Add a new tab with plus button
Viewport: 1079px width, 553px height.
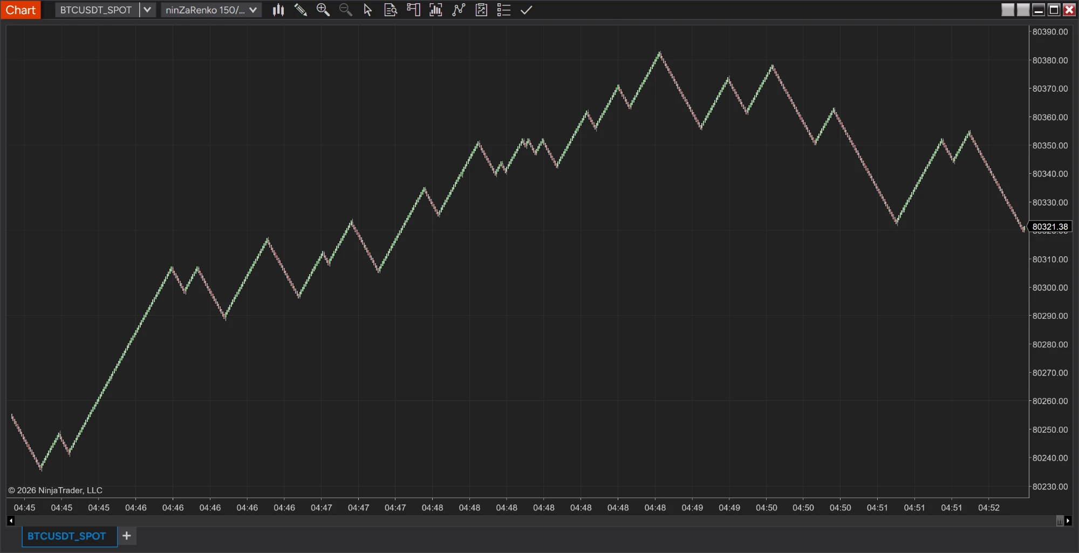(127, 536)
